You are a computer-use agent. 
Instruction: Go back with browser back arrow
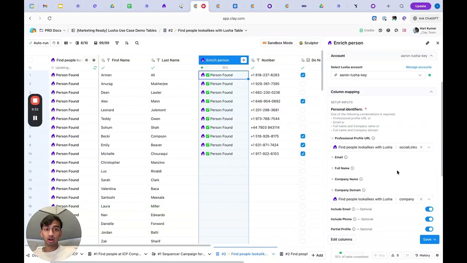(x=30, y=18)
